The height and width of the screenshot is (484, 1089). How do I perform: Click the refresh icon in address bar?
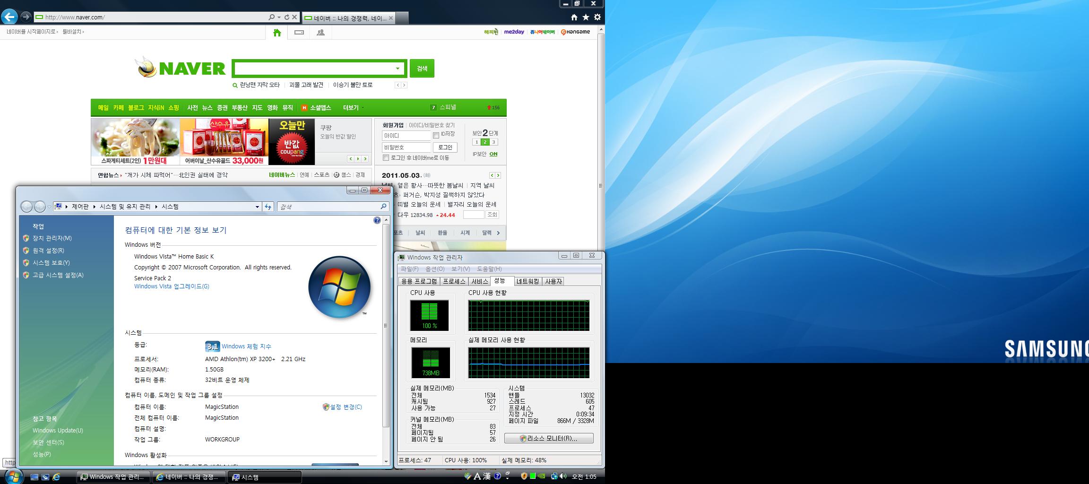[x=286, y=17]
